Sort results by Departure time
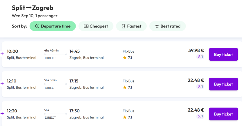Viewport: 242px width, 126px height. click(x=53, y=26)
